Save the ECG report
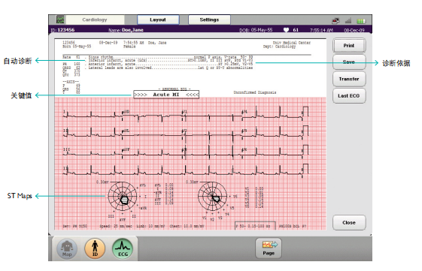 click(349, 62)
